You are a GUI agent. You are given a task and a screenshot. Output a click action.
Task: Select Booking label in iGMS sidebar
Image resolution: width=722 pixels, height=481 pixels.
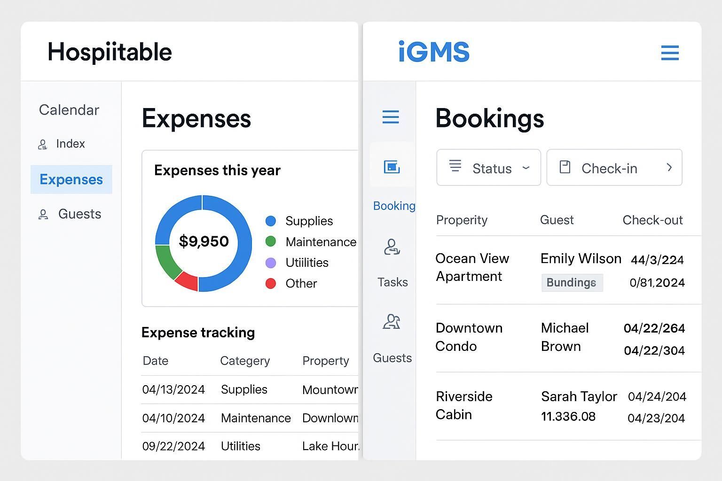(394, 206)
